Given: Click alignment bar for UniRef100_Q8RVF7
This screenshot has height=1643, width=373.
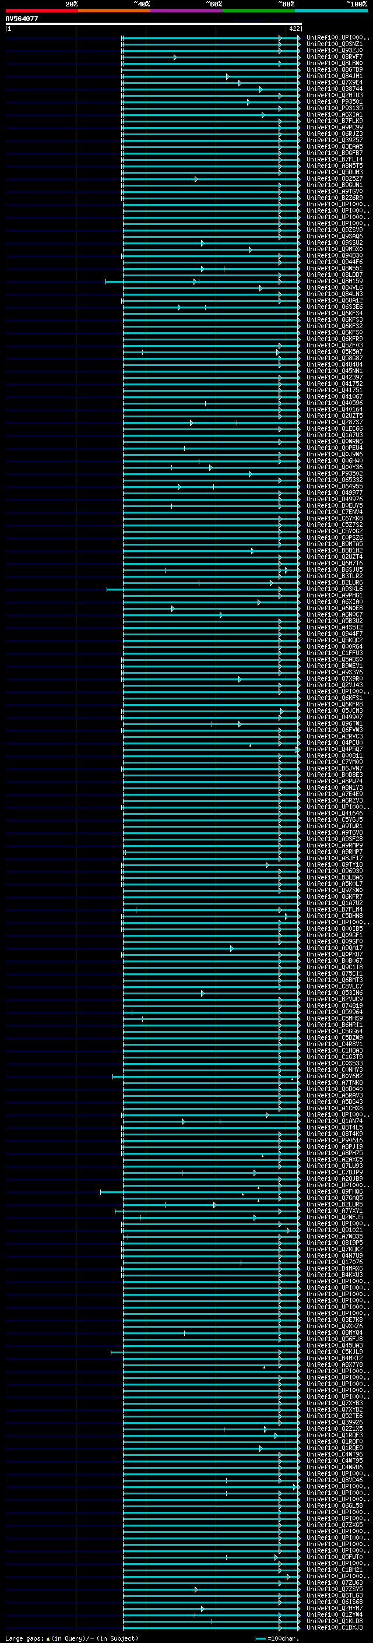Looking at the screenshot, I should (x=212, y=57).
